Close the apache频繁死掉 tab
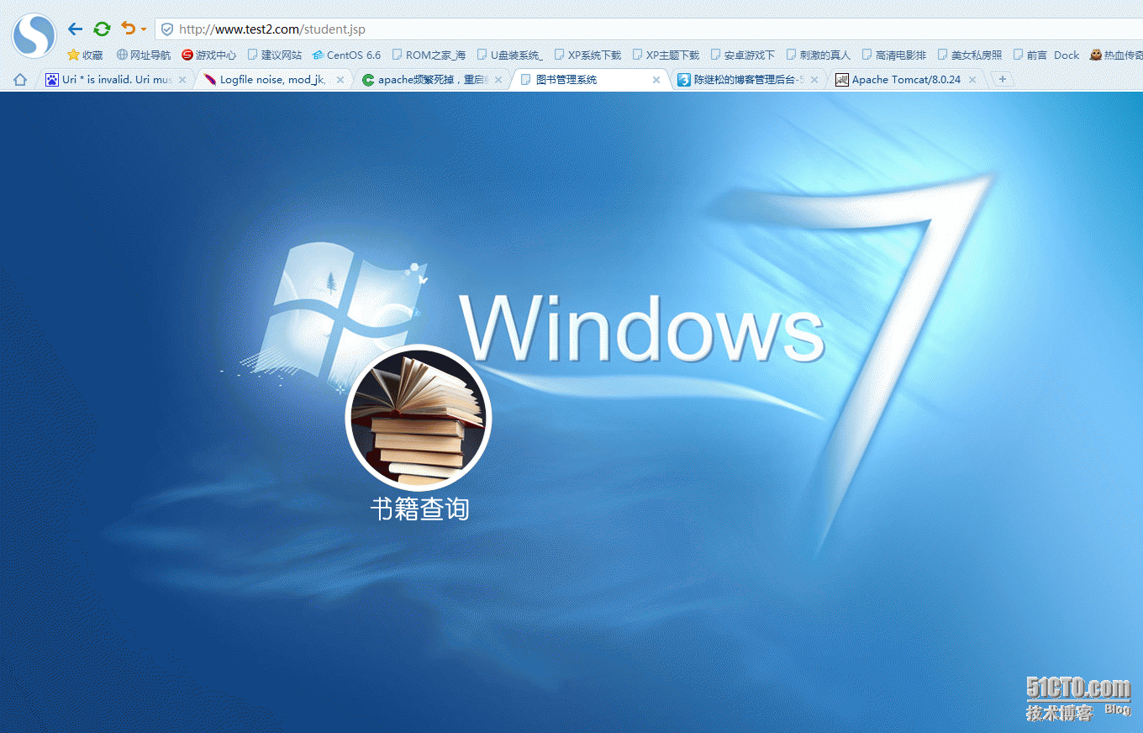Image resolution: width=1143 pixels, height=733 pixels. [x=498, y=80]
